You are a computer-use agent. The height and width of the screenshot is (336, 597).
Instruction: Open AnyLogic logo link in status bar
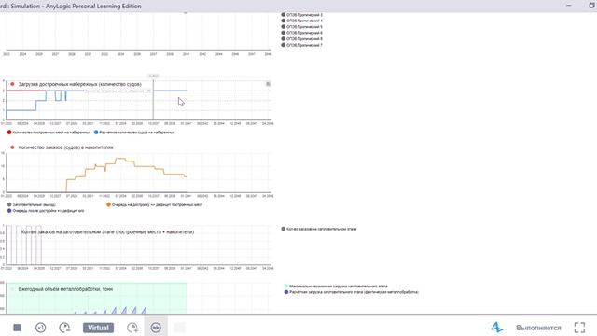(497, 328)
